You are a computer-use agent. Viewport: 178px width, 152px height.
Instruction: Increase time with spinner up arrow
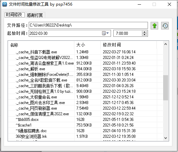pos(145,32)
